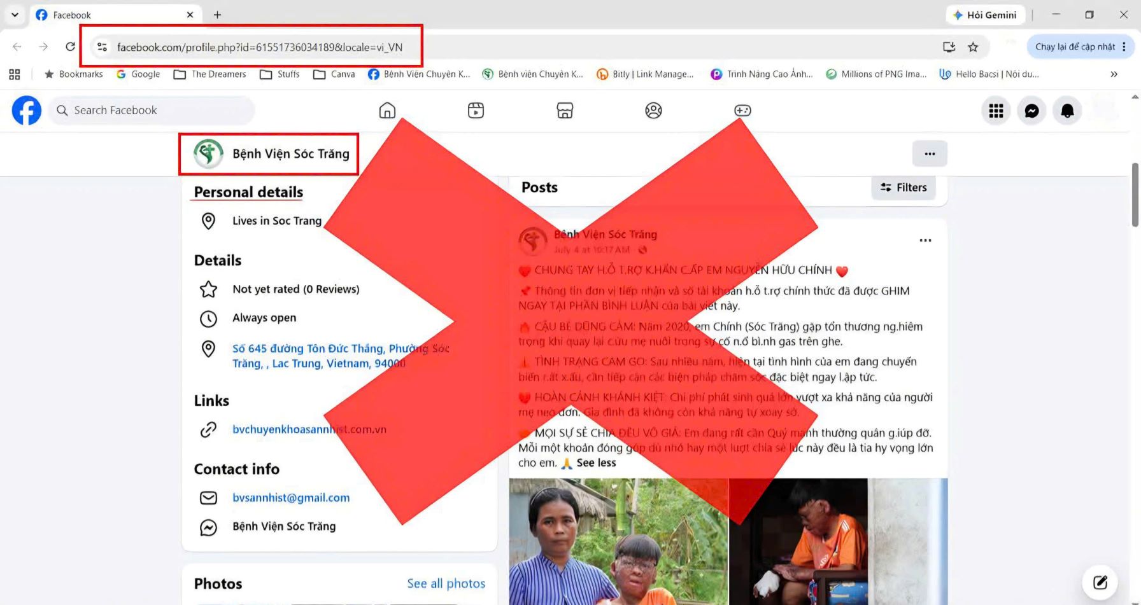Open the Facebook menu grid icon
The image size is (1141, 605).
point(996,111)
